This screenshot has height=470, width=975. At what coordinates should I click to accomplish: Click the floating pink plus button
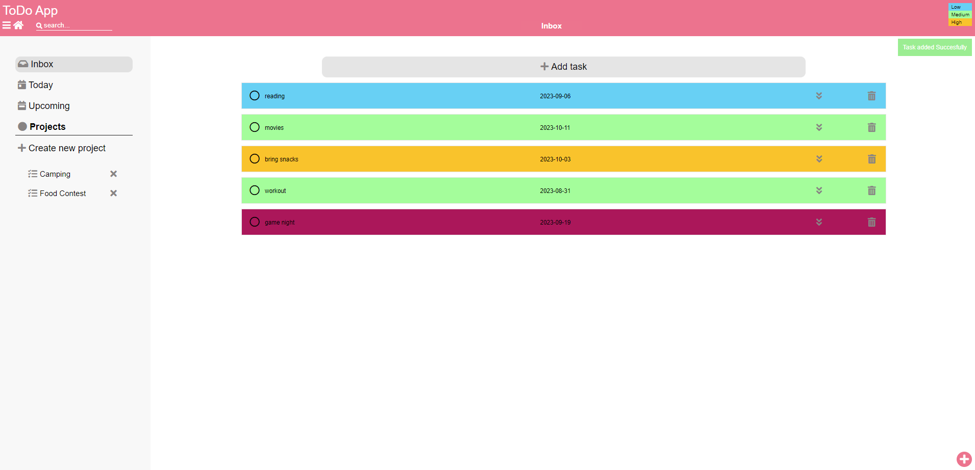(x=964, y=459)
